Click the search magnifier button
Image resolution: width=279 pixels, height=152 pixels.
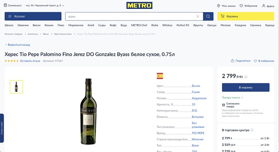click(x=208, y=17)
